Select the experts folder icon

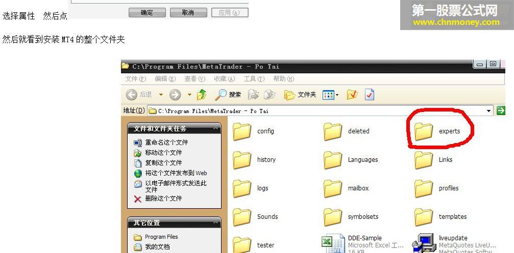pyautogui.click(x=424, y=131)
